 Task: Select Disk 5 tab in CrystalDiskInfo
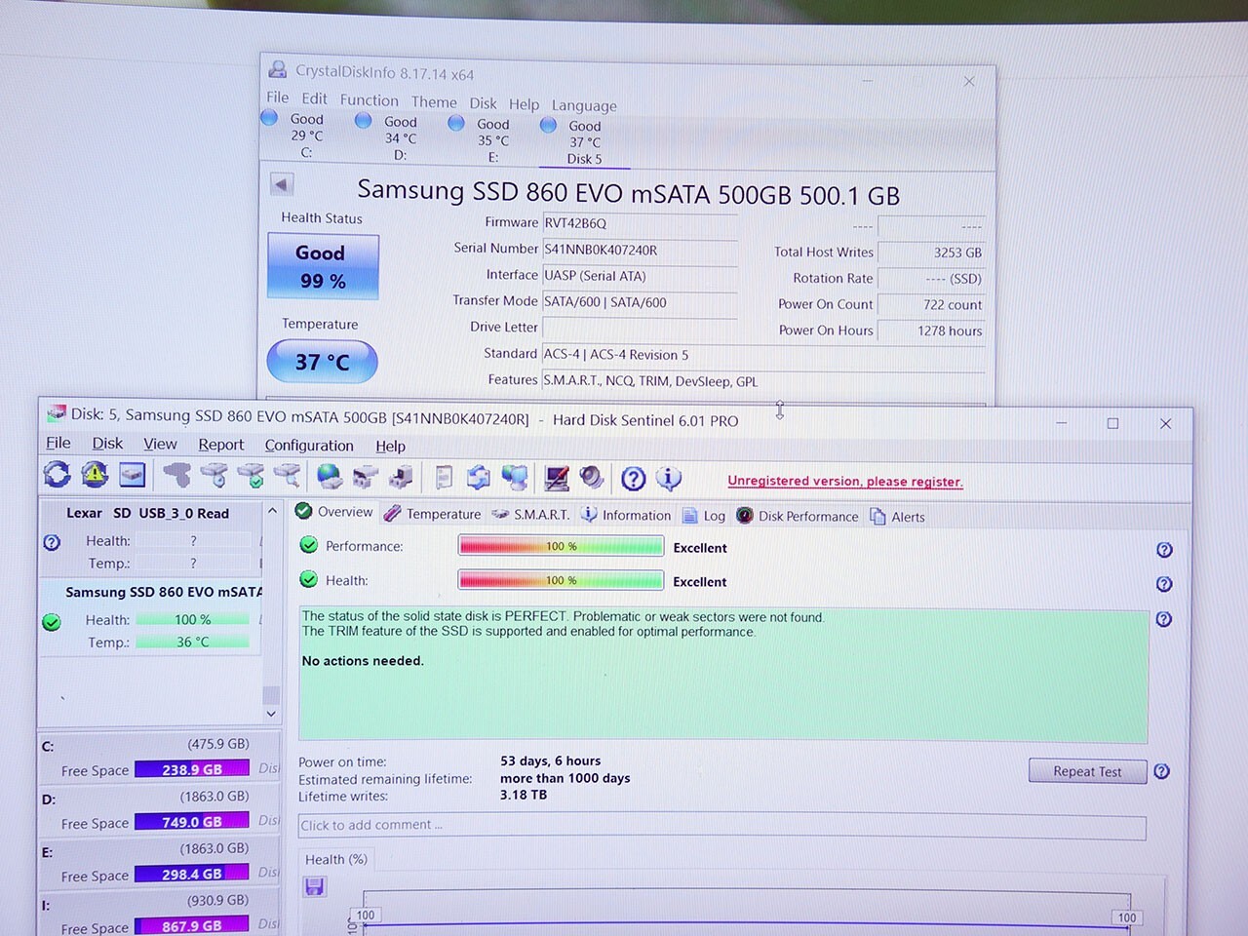tap(584, 142)
